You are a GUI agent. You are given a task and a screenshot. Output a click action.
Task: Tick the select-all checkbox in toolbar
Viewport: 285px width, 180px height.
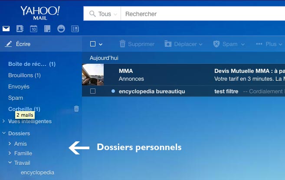92,44
